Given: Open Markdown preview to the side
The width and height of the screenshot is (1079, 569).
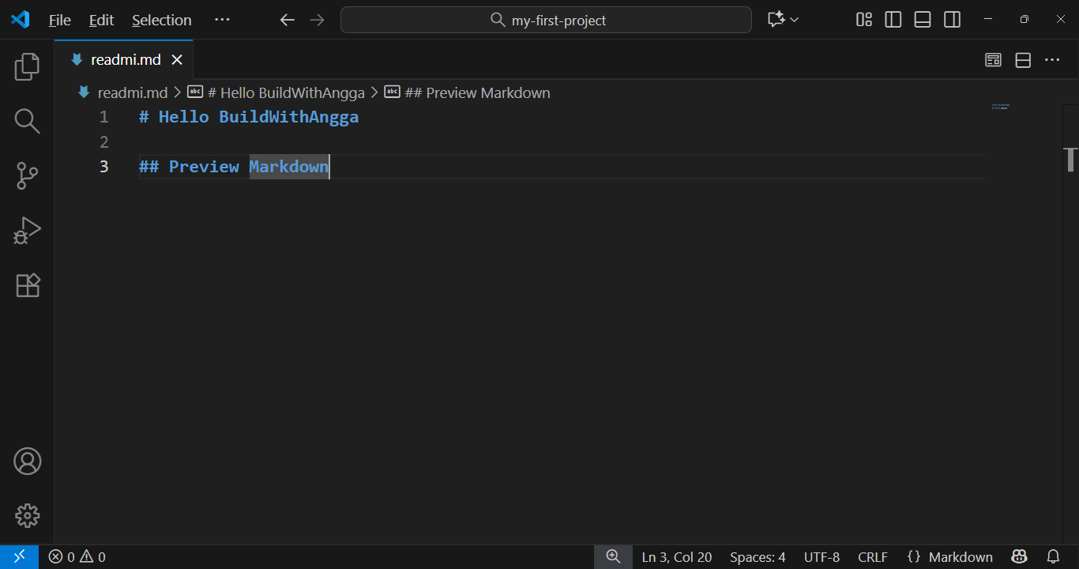Looking at the screenshot, I should tap(993, 60).
